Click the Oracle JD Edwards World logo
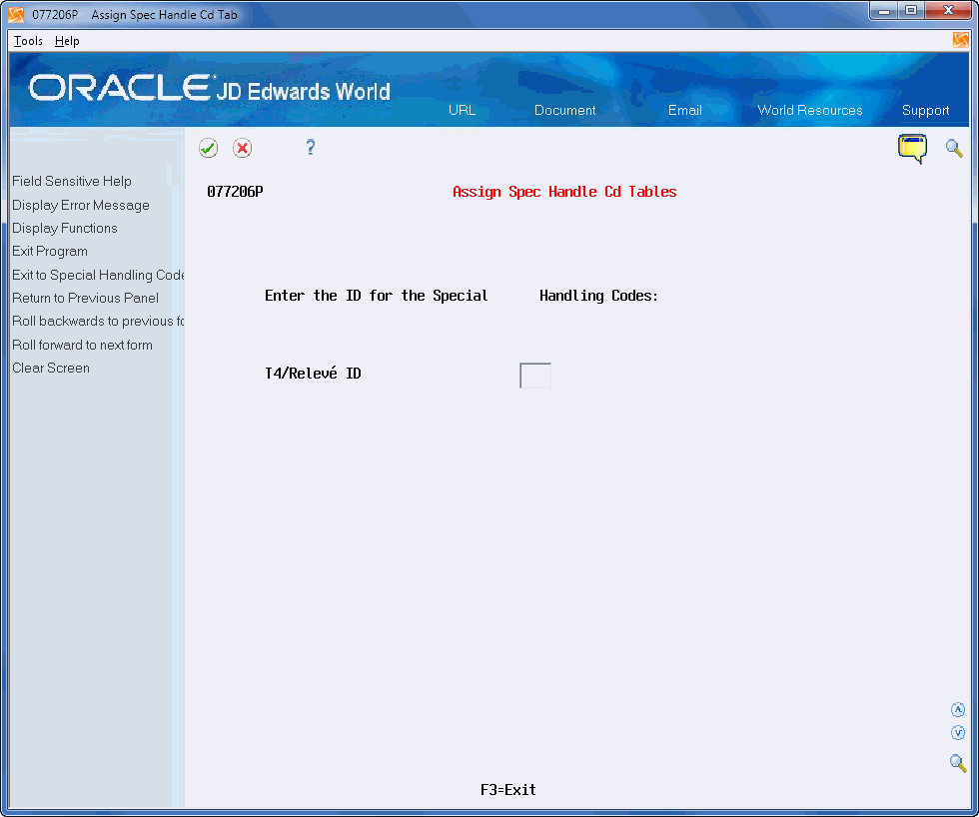 point(210,88)
